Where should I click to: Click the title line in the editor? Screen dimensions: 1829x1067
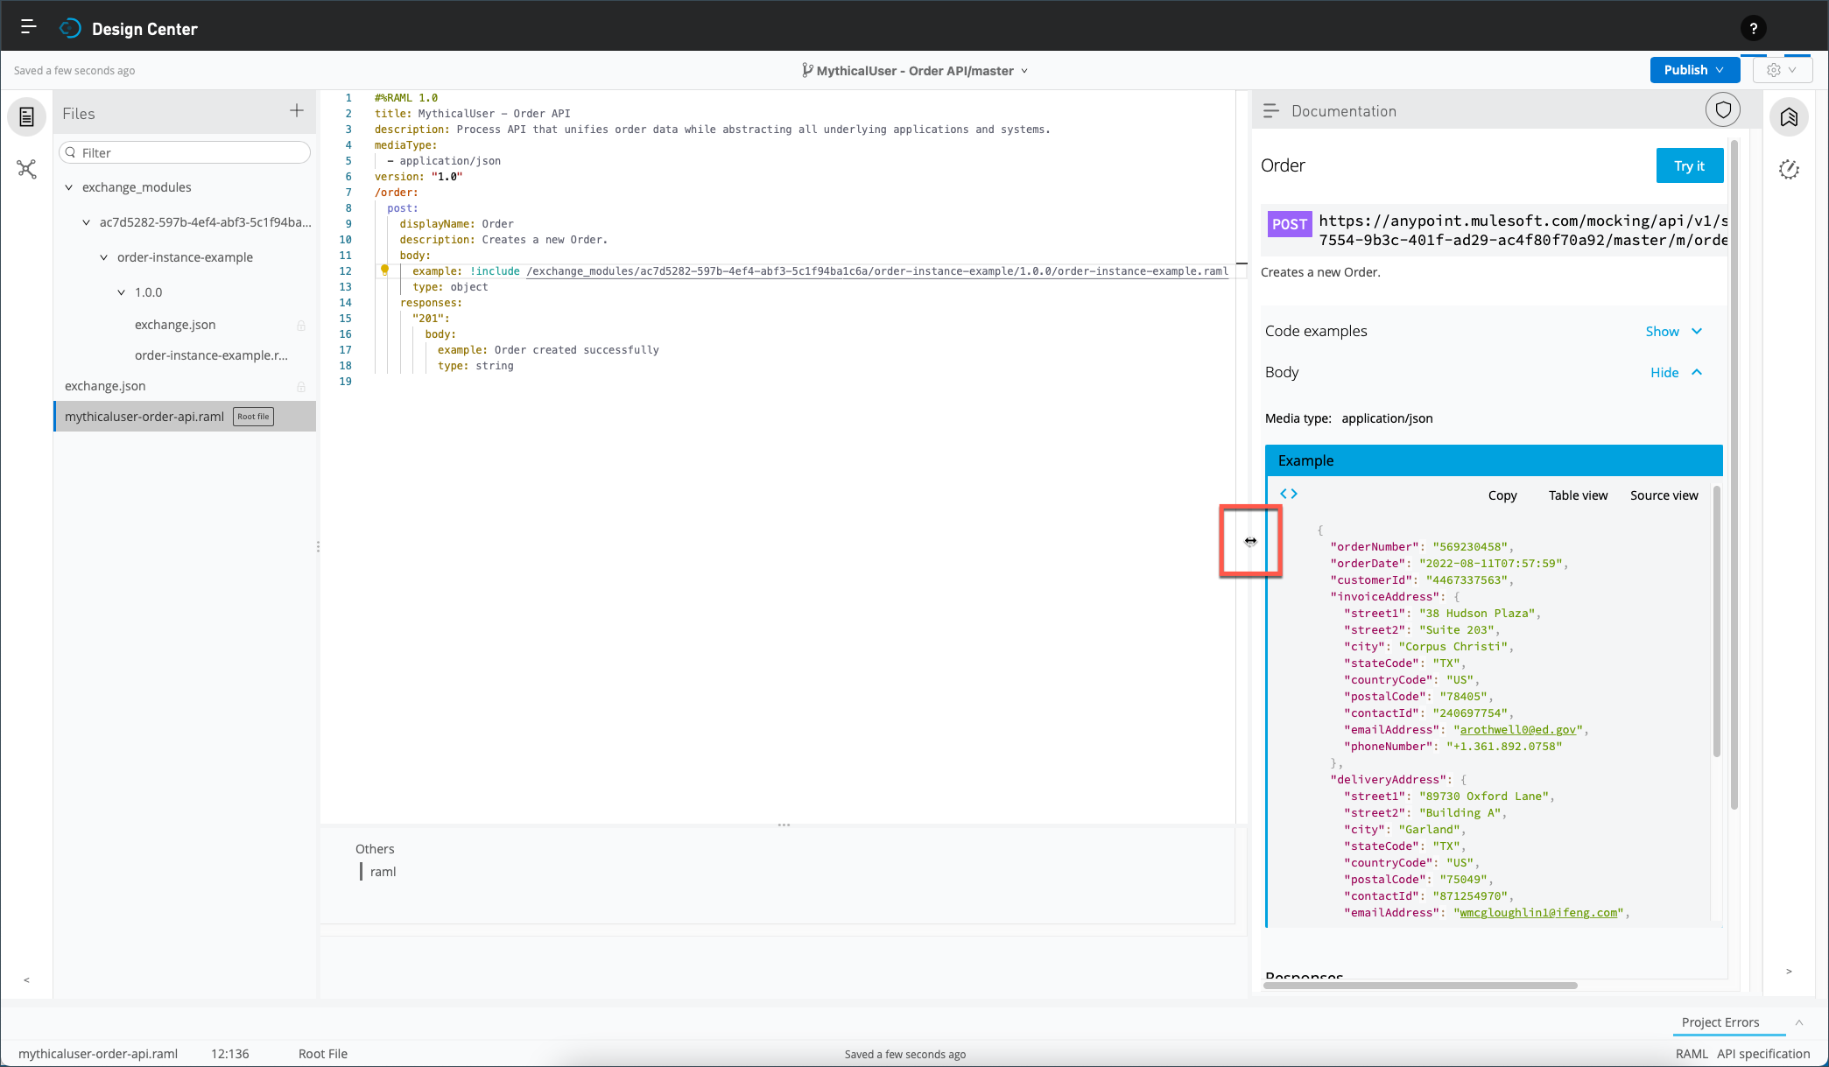pyautogui.click(x=472, y=114)
